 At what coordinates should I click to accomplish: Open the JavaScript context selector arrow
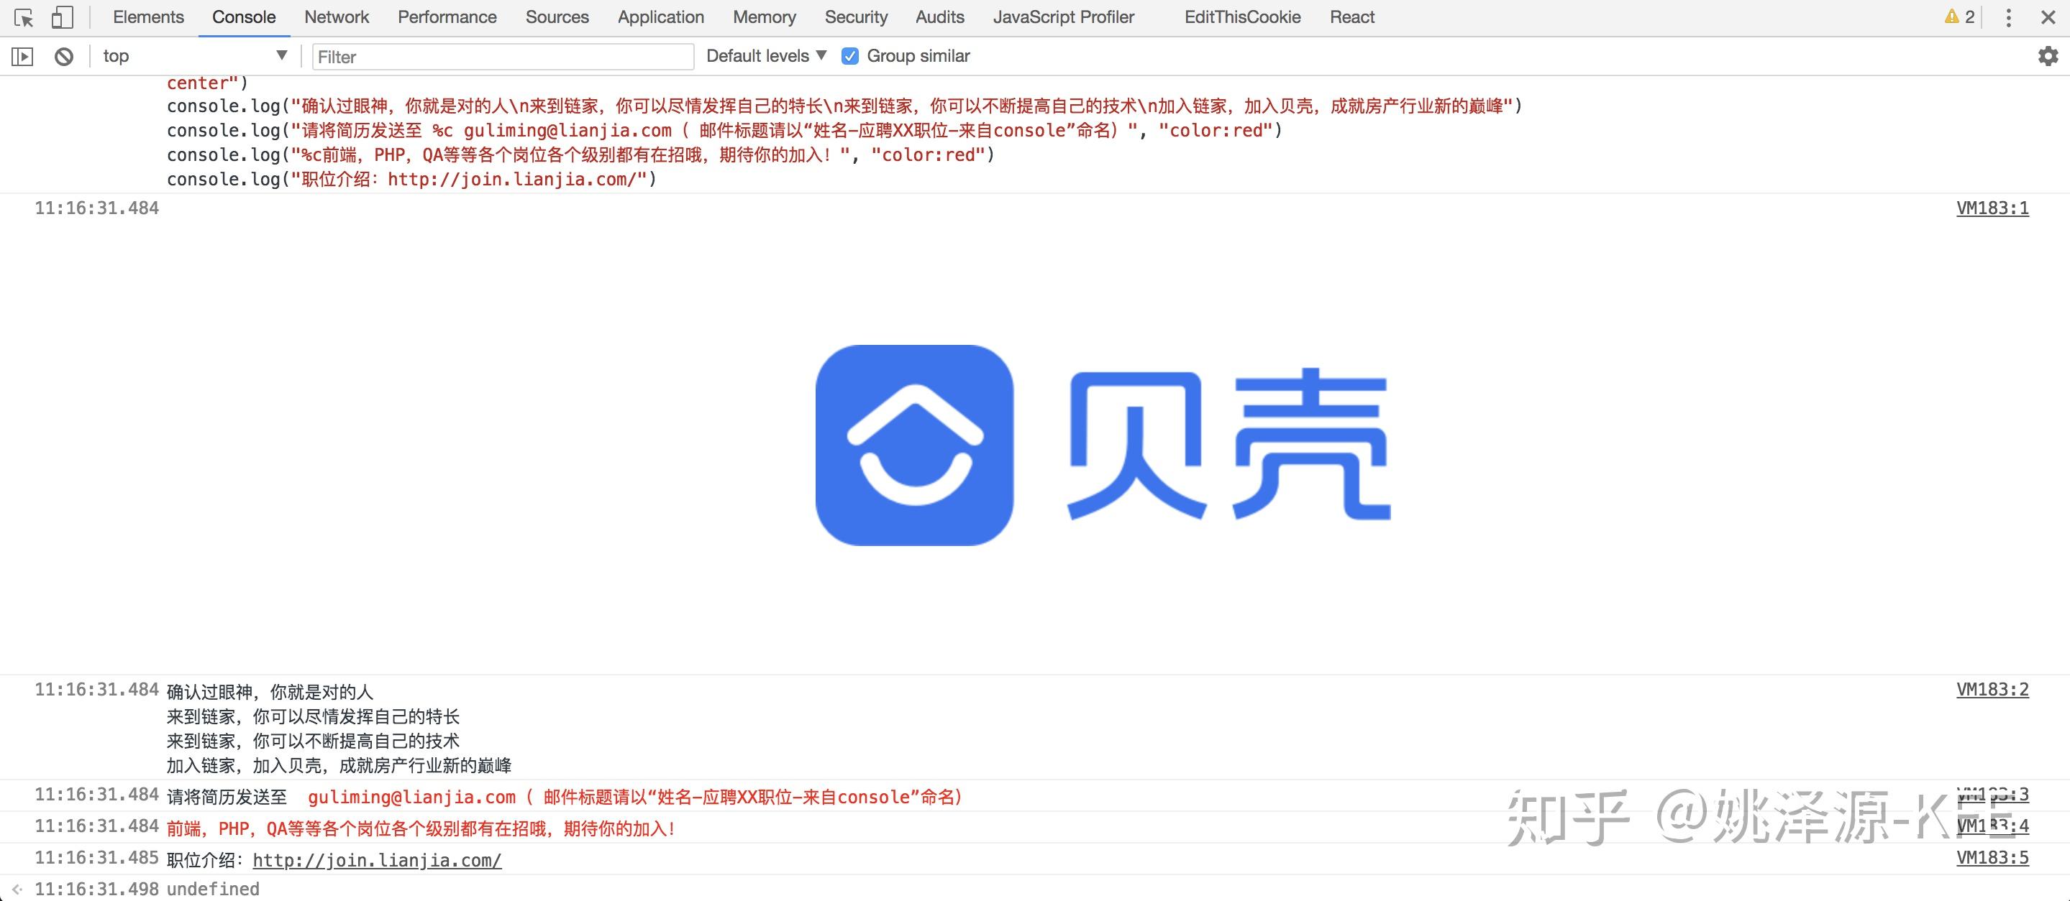click(x=281, y=55)
